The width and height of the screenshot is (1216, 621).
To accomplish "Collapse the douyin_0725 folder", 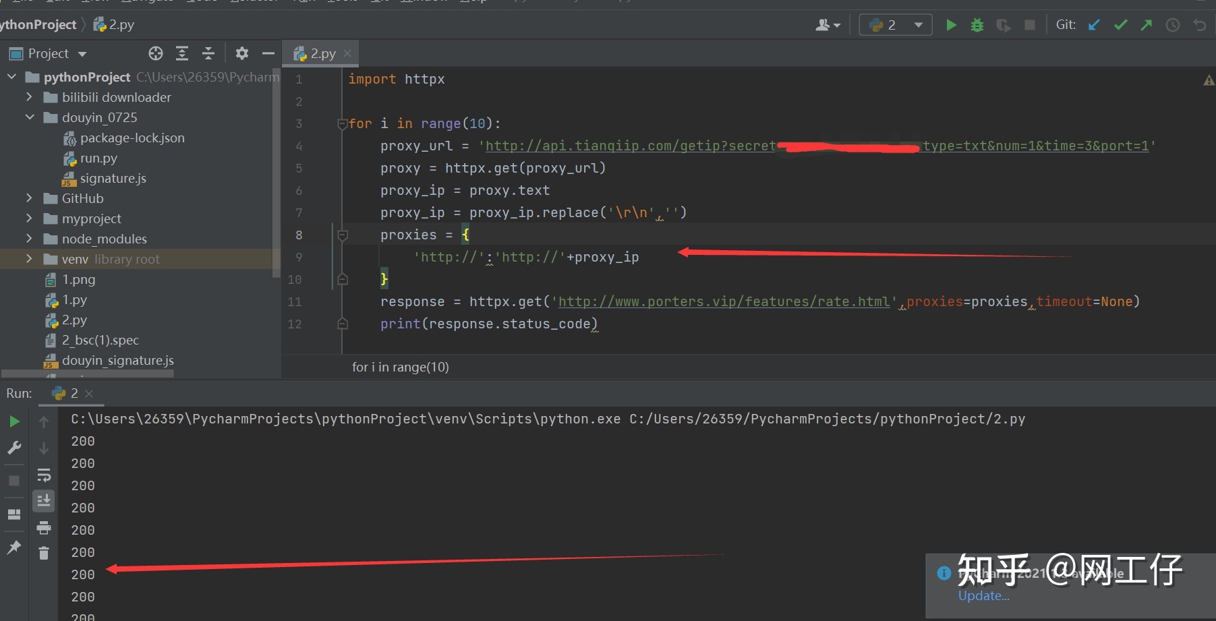I will tap(30, 117).
